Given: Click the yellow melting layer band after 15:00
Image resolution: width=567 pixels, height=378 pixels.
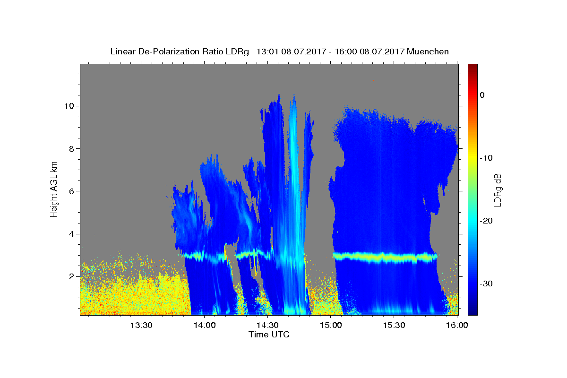Looking at the screenshot, I should 385,258.
